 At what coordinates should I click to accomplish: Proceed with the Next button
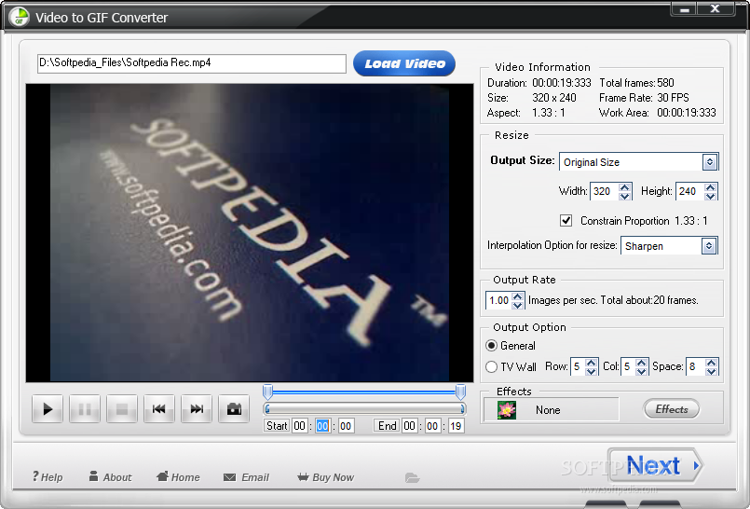click(654, 465)
